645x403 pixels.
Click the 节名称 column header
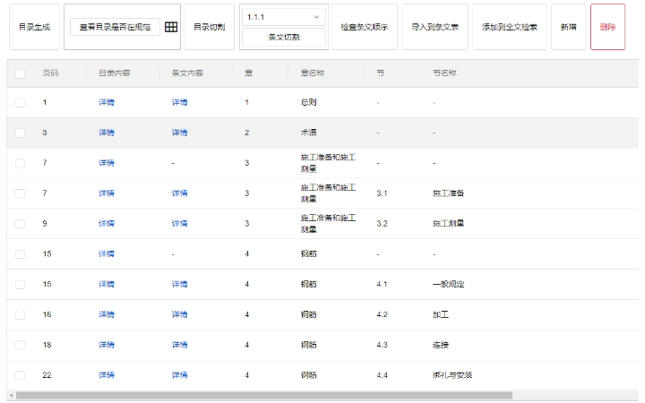[444, 73]
